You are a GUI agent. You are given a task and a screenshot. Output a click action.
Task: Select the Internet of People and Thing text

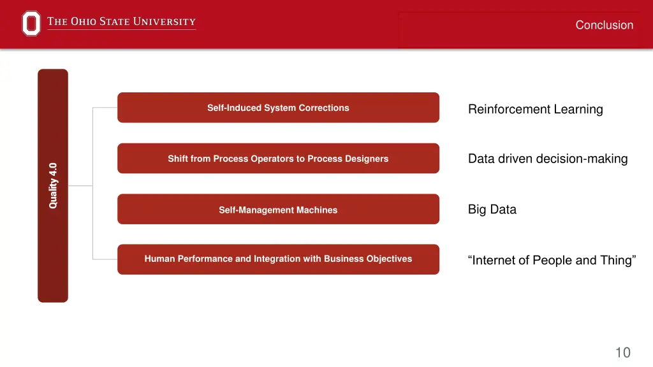point(552,260)
